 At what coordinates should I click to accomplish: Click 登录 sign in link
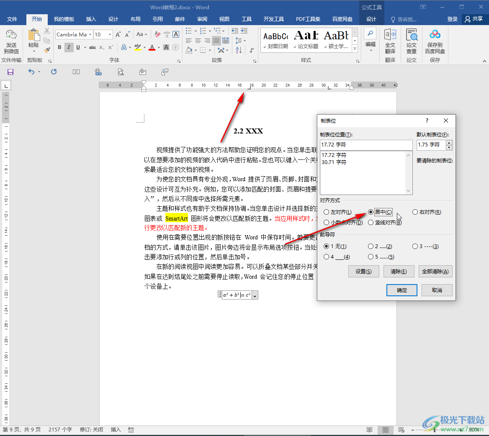[x=453, y=19]
